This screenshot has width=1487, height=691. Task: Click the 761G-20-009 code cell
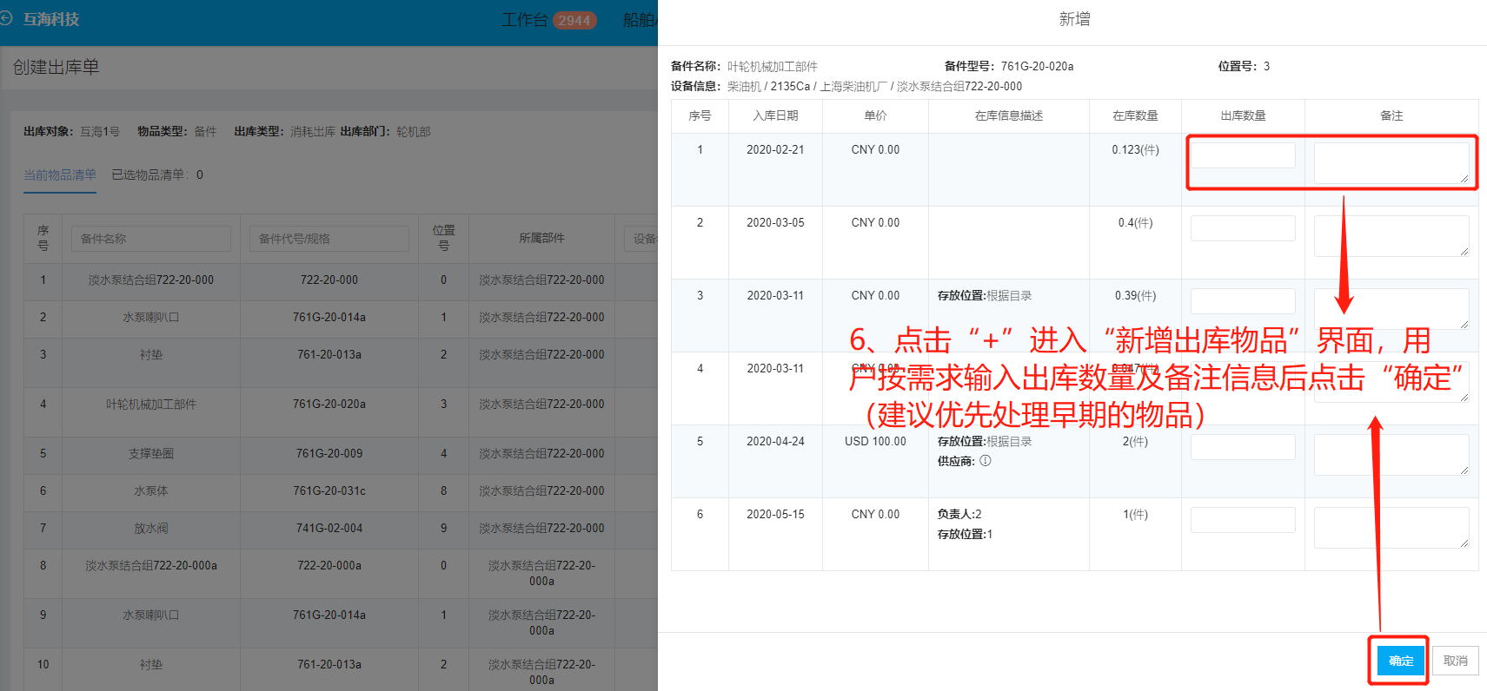click(329, 453)
